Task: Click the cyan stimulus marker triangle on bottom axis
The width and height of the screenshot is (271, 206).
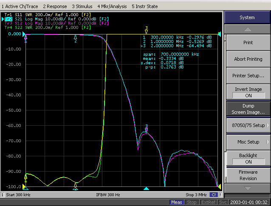Action: [x=147, y=188]
